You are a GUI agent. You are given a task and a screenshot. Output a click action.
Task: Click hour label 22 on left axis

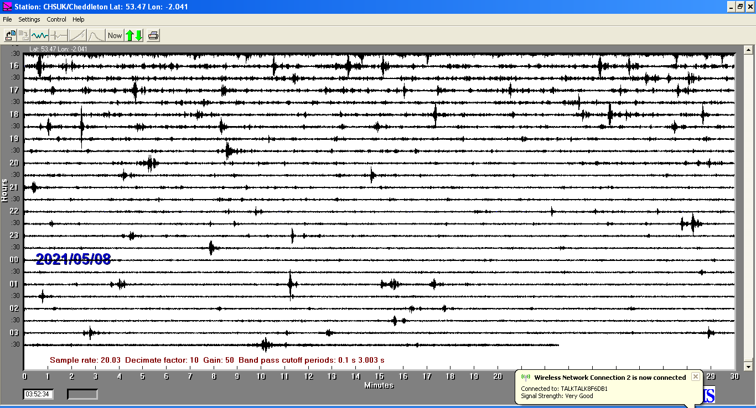click(x=14, y=211)
